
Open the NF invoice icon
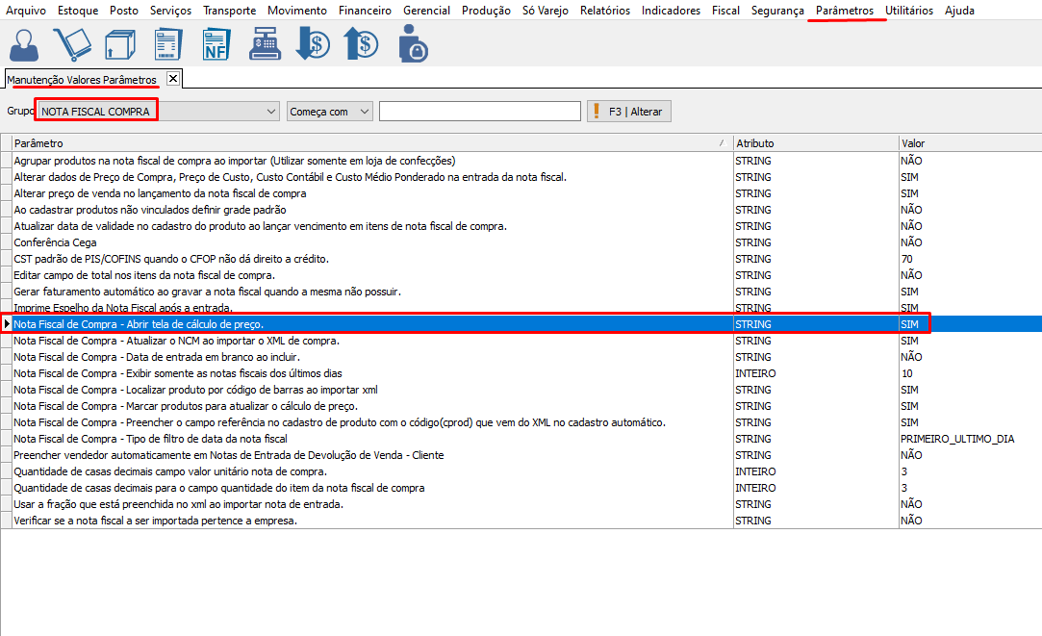[x=216, y=45]
